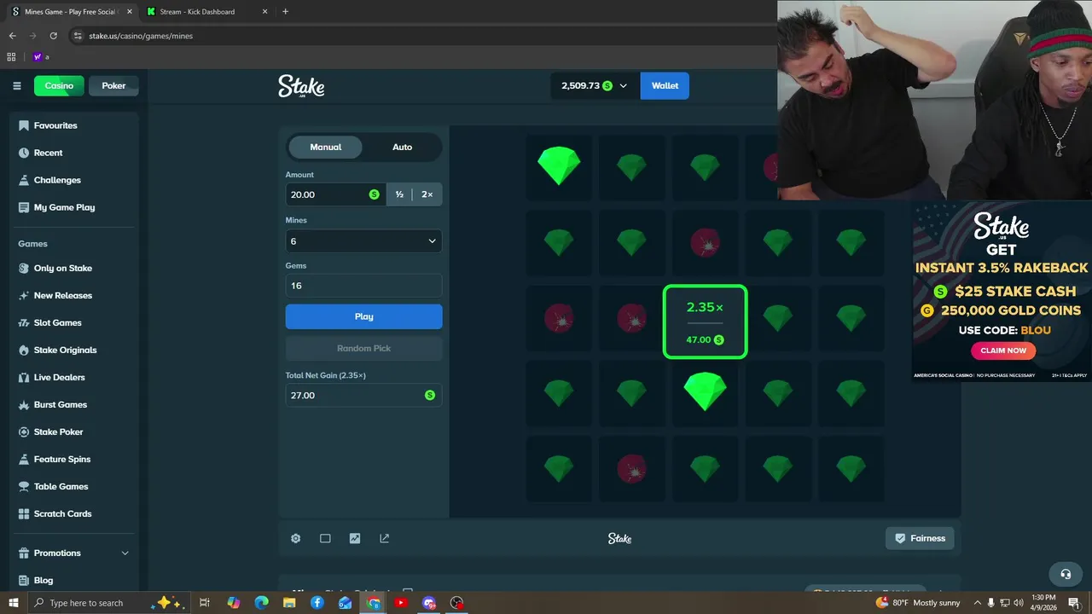Image resolution: width=1092 pixels, height=614 pixels.
Task: Click the Gems count field
Action: click(x=363, y=286)
